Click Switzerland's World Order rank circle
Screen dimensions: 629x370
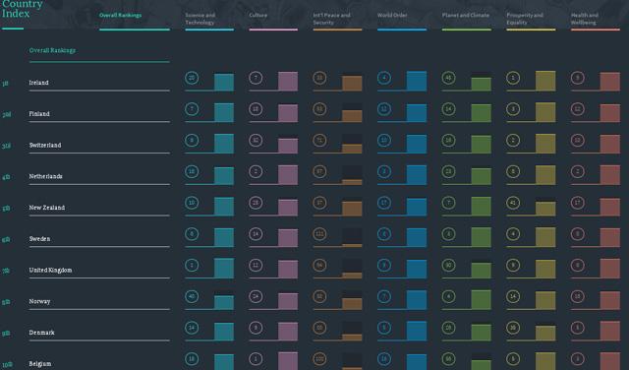[384, 140]
